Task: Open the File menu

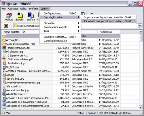Action: (x=4, y=9)
